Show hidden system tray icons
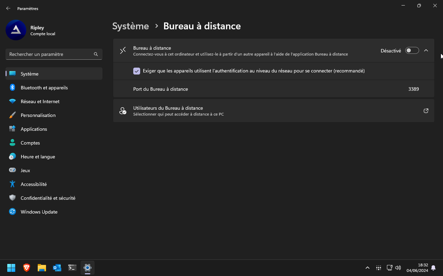The width and height of the screenshot is (443, 276). click(x=368, y=268)
